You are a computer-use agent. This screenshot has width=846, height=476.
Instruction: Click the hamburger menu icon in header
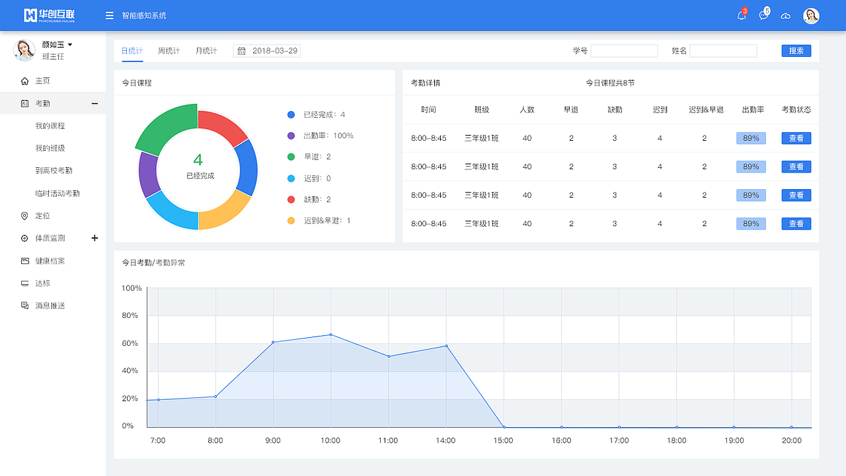(110, 16)
